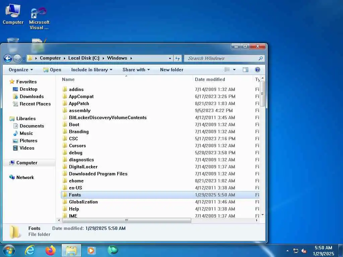Open Explorer help icon
Screen dimensions: 343x257
pyautogui.click(x=258, y=70)
